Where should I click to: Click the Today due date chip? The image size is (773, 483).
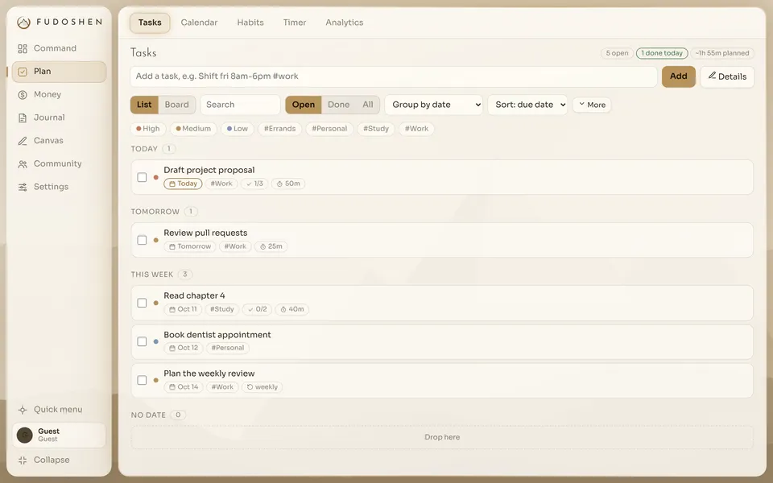click(x=183, y=184)
